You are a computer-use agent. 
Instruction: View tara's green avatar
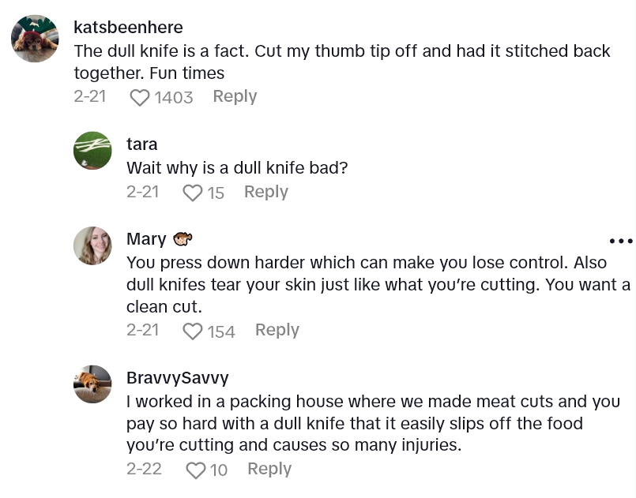click(92, 151)
